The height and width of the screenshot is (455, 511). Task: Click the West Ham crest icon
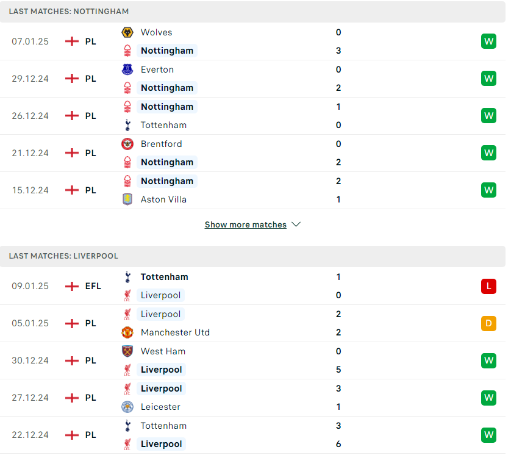127,351
